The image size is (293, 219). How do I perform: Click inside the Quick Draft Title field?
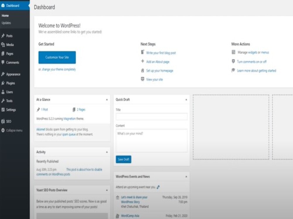tap(151, 117)
